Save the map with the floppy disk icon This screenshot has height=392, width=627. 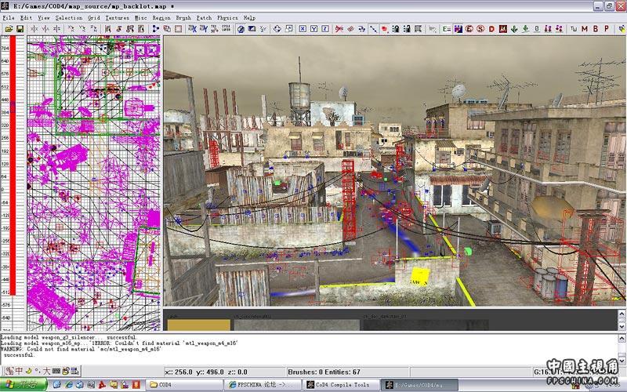pos(20,29)
